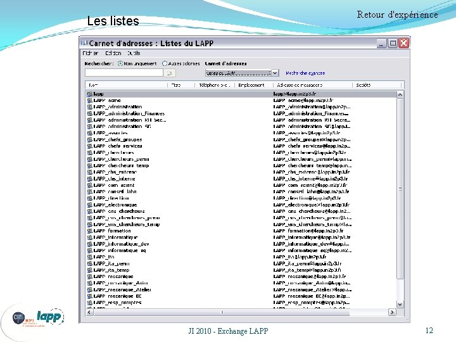Click the scroll right arrow at bottom
Image resolution: width=456 pixels, height=342 pixels.
pyautogui.click(x=392, y=312)
